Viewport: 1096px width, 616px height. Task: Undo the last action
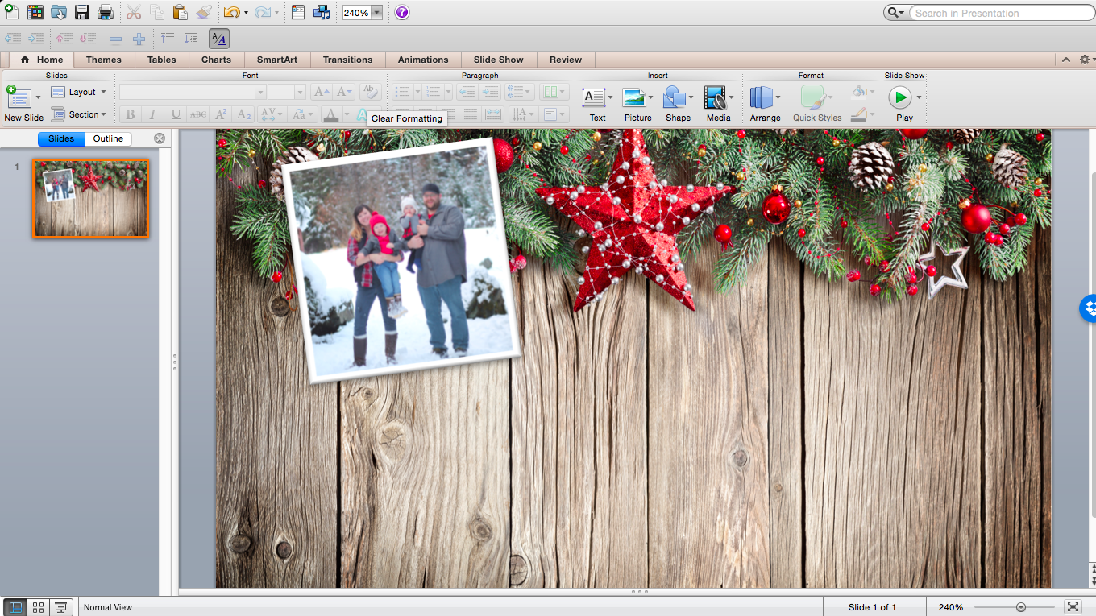pyautogui.click(x=231, y=12)
